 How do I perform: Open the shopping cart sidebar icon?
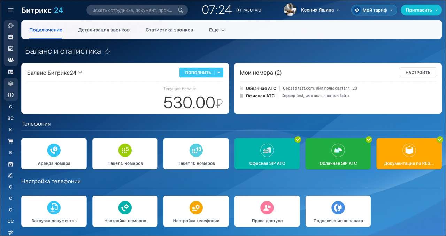tap(11, 141)
